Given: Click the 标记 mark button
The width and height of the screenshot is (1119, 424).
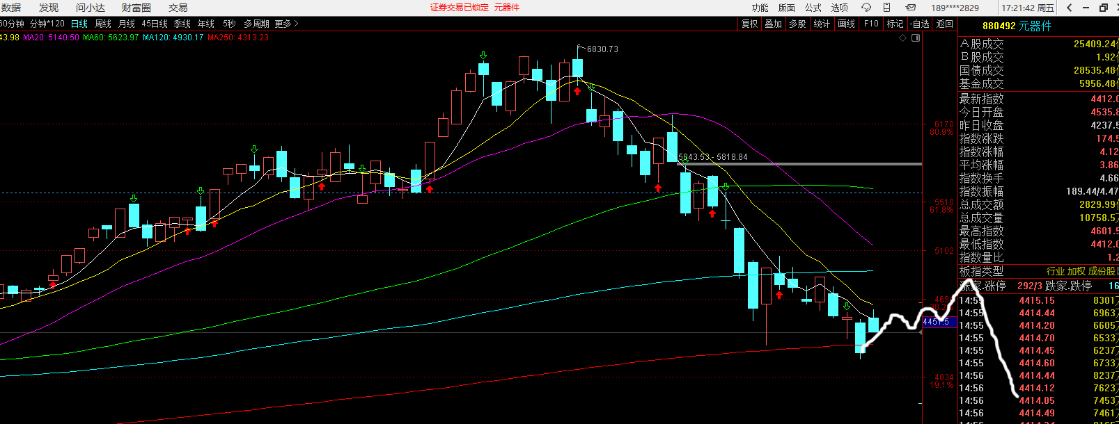Looking at the screenshot, I should (895, 24).
